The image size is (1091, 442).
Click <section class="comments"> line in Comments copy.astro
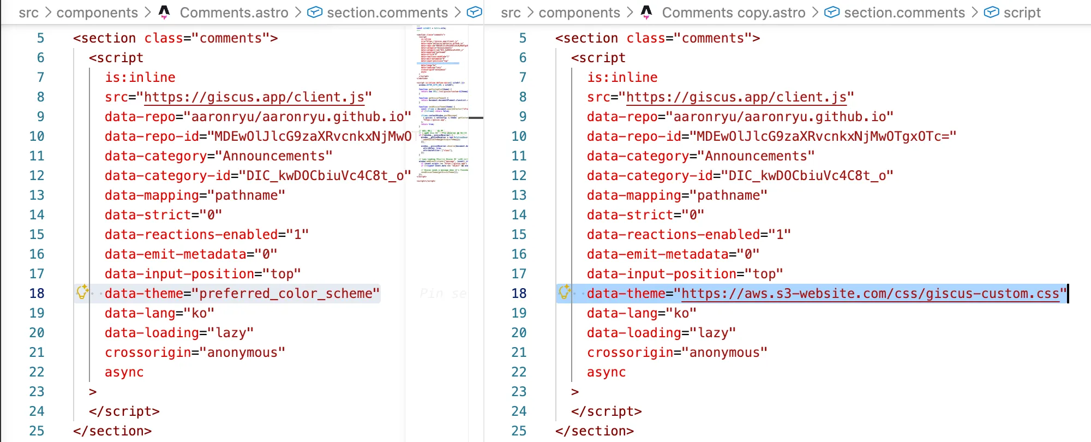(x=658, y=38)
